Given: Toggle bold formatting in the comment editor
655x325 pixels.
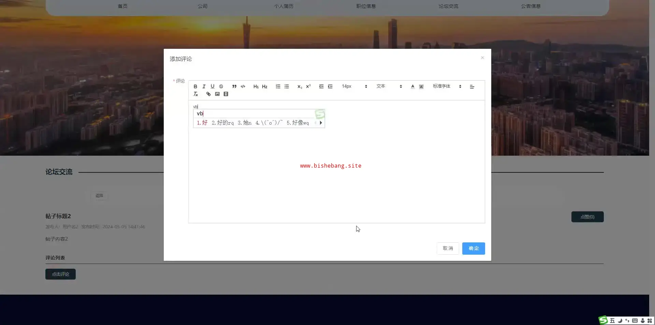Looking at the screenshot, I should 195,86.
